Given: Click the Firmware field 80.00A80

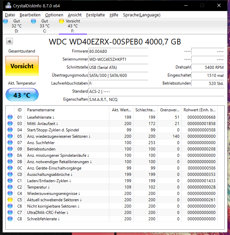Looking at the screenshot, I should coord(118,51).
